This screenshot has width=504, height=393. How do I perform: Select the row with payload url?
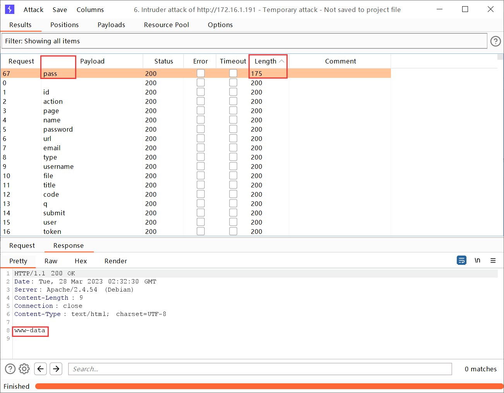click(195, 139)
